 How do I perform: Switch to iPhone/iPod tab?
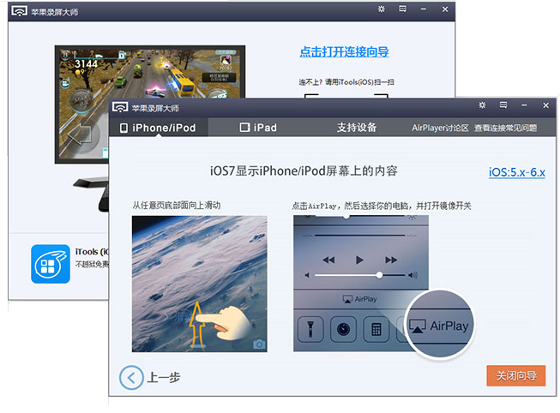pyautogui.click(x=158, y=128)
